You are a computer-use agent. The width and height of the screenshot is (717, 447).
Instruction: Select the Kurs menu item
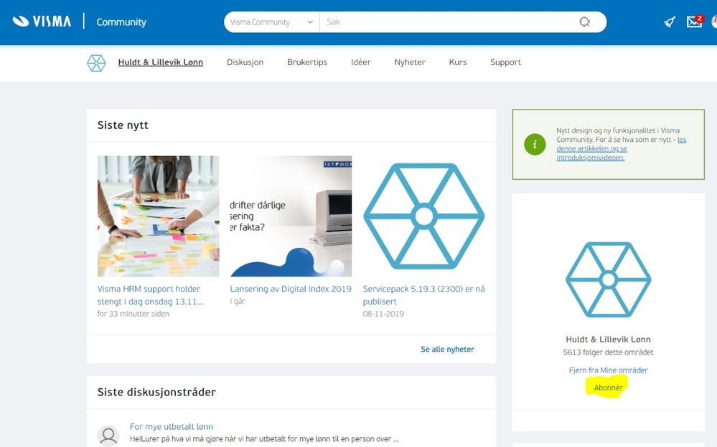tap(458, 62)
